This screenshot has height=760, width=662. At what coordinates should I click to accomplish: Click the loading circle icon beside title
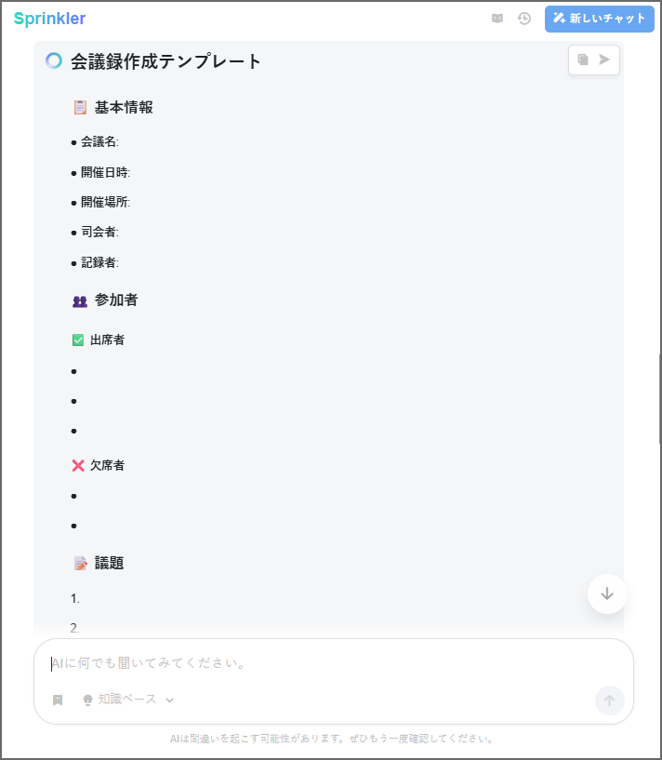point(54,61)
